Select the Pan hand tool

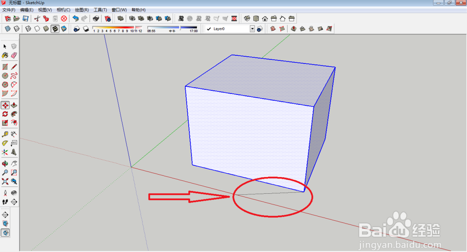tap(14, 164)
